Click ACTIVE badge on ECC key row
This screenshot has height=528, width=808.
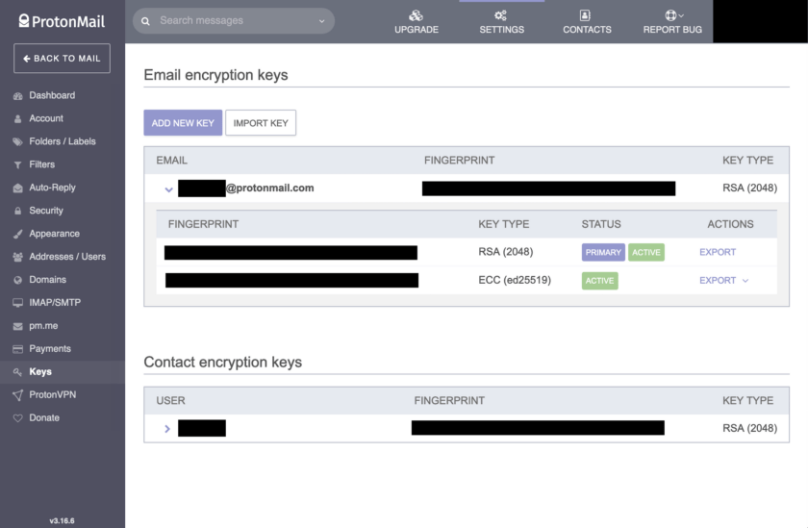point(600,281)
